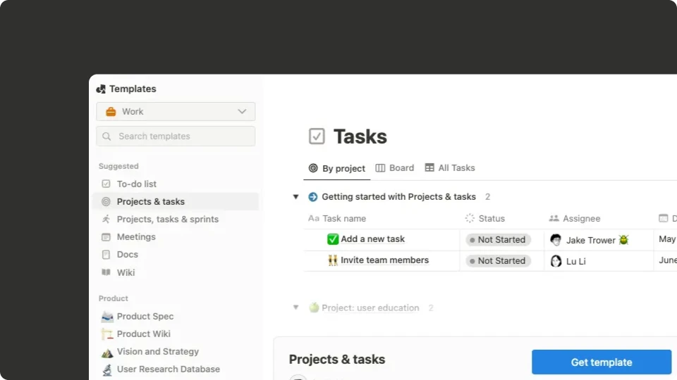The image size is (677, 380).
Task: Click the large Tasks page checkbox icon
Action: [317, 136]
